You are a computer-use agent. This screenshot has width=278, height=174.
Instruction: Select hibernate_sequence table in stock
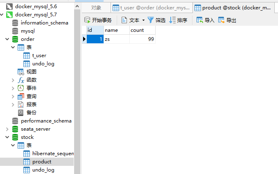pyautogui.click(x=52, y=154)
